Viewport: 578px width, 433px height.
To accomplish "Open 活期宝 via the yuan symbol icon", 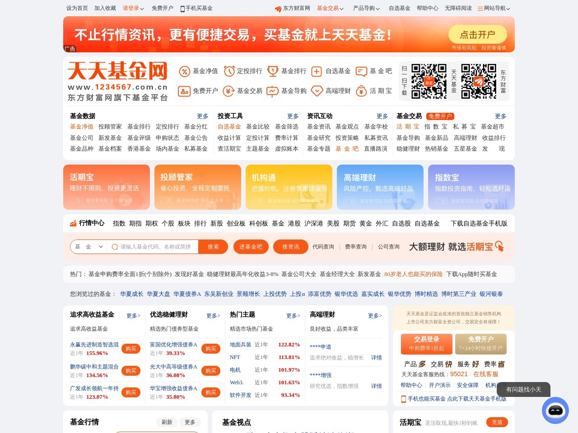I will pos(360,91).
